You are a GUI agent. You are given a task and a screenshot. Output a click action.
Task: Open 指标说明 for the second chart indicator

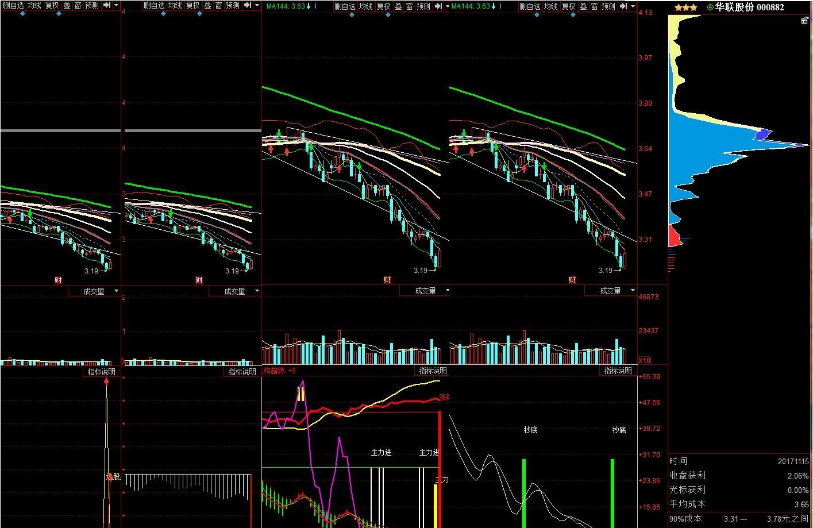(x=242, y=372)
